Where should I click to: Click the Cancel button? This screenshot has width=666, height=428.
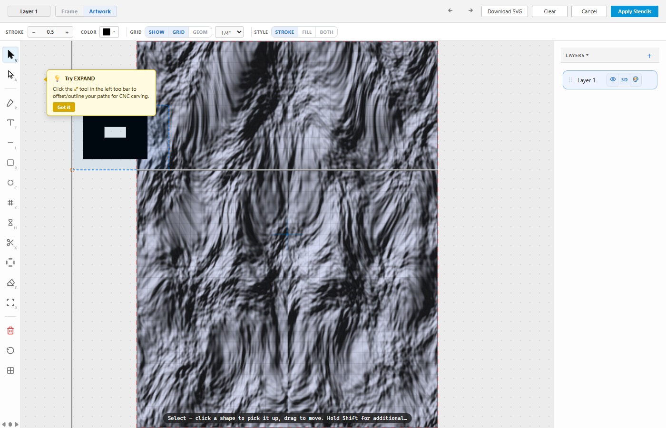coord(589,11)
